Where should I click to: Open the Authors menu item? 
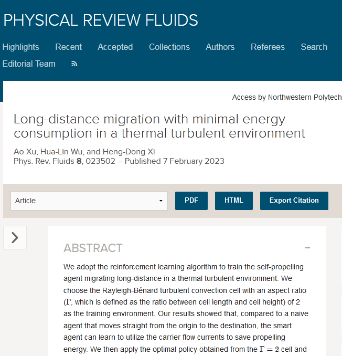tap(220, 47)
